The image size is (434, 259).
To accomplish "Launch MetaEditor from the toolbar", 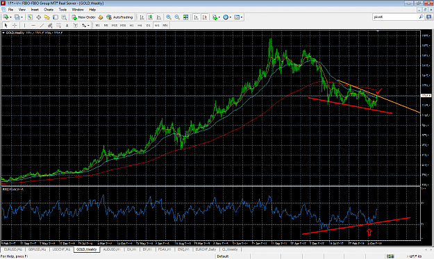I will point(101,17).
